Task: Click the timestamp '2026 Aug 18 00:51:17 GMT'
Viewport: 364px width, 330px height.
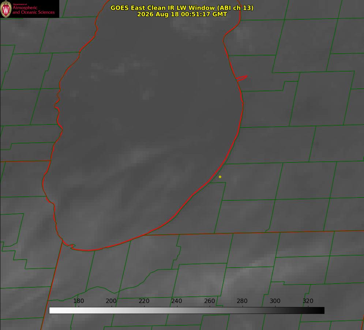Action: pos(182,14)
